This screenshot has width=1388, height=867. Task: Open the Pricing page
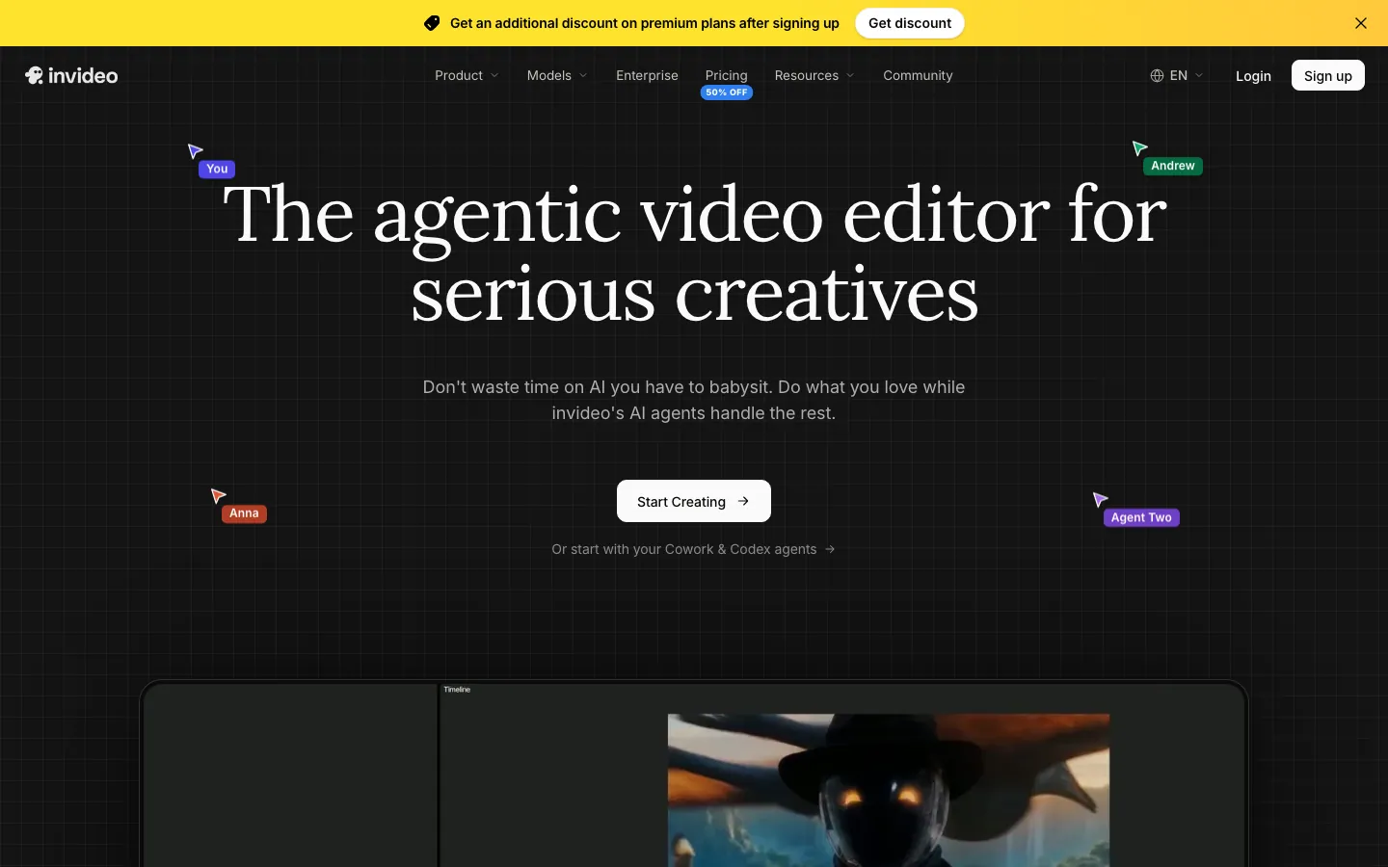(726, 75)
